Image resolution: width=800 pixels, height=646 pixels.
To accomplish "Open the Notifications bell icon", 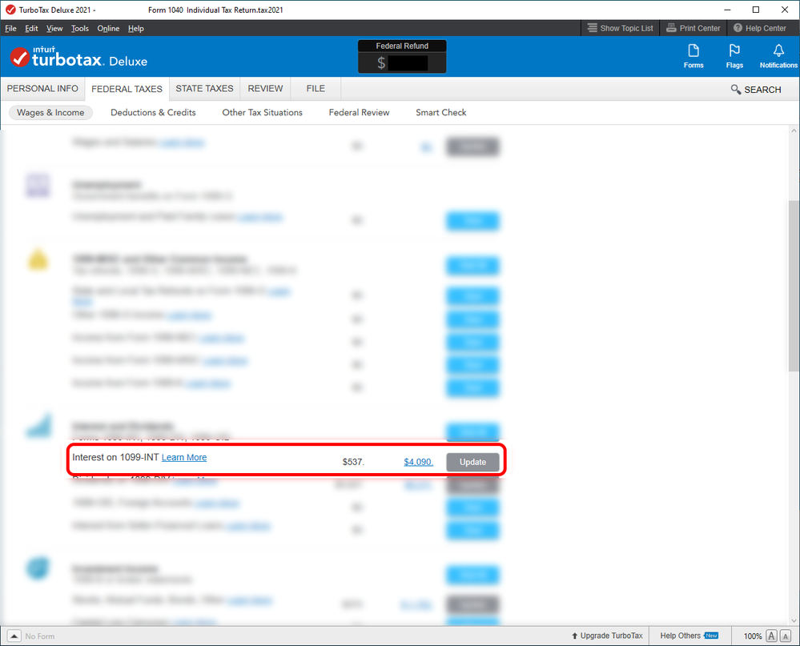I will pyautogui.click(x=778, y=56).
